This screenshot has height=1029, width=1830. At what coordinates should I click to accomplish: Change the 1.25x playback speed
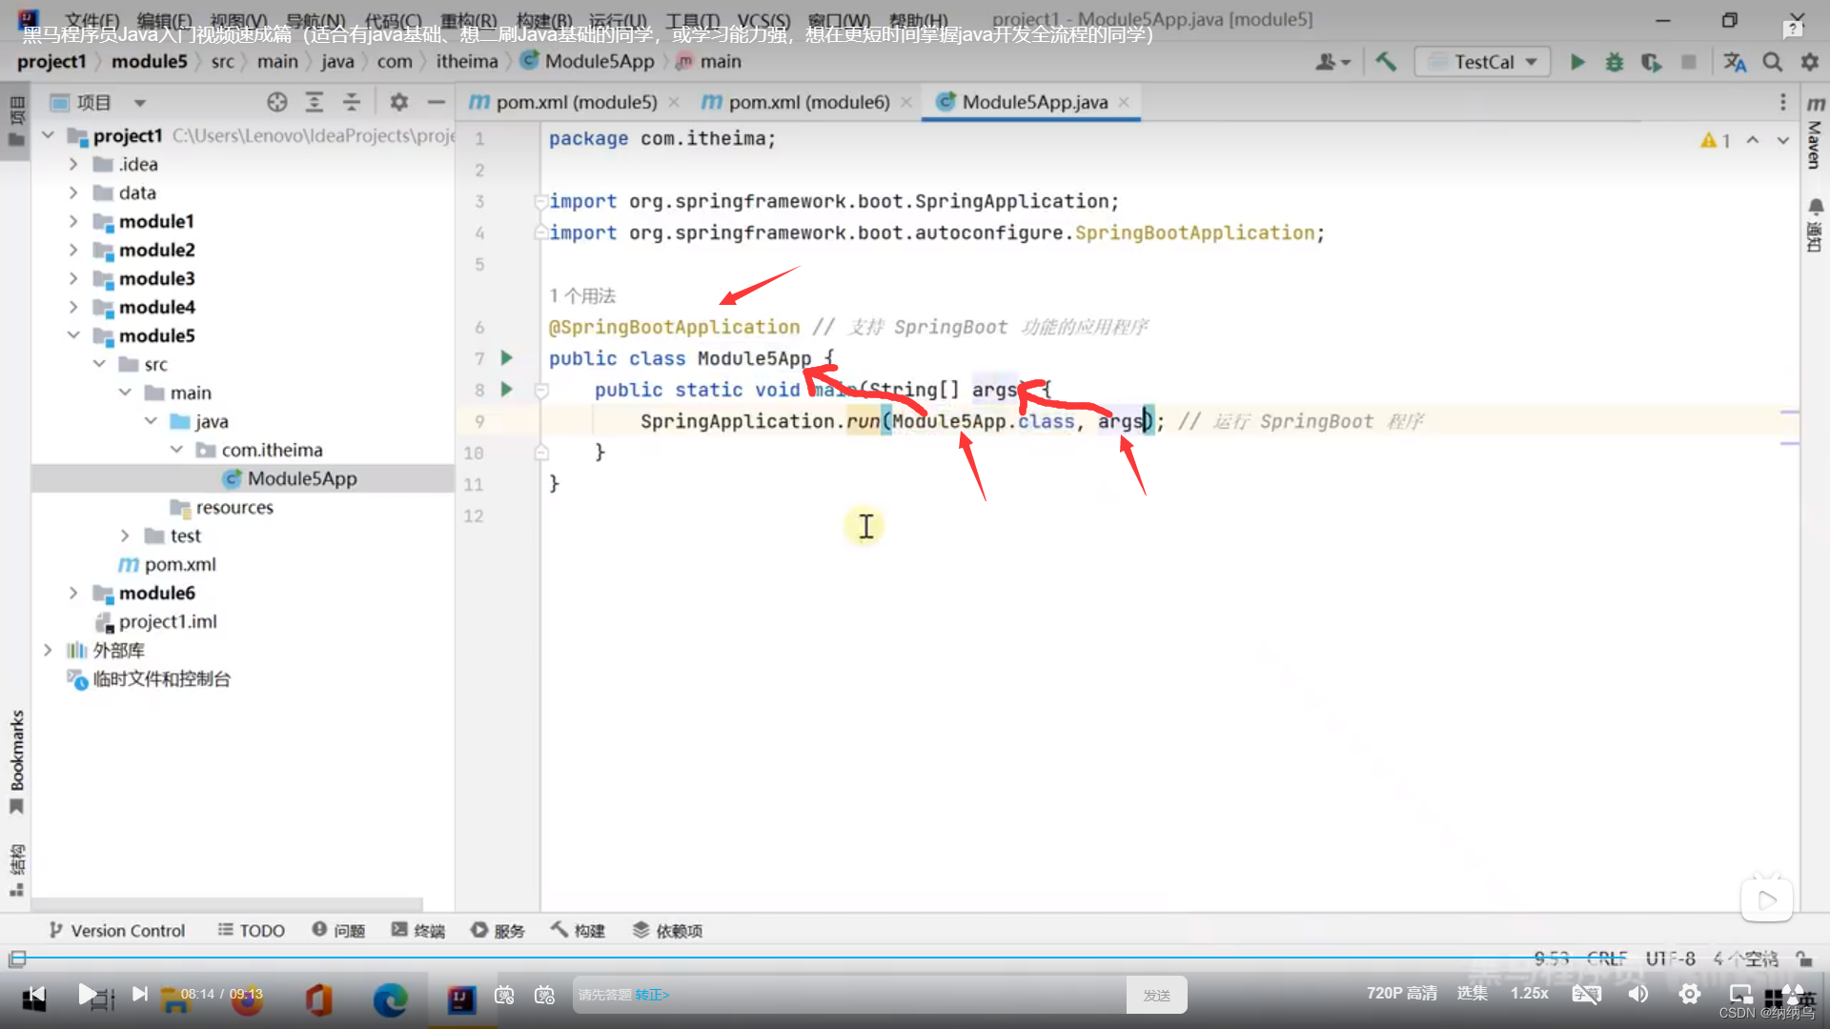1529,994
